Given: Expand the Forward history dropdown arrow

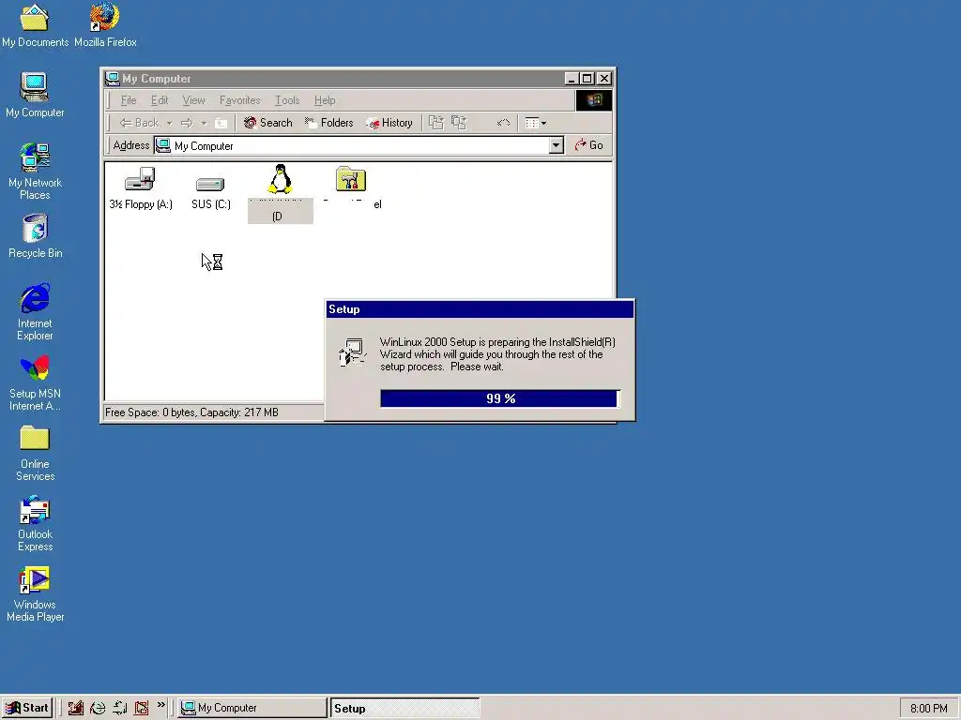Looking at the screenshot, I should tap(204, 123).
